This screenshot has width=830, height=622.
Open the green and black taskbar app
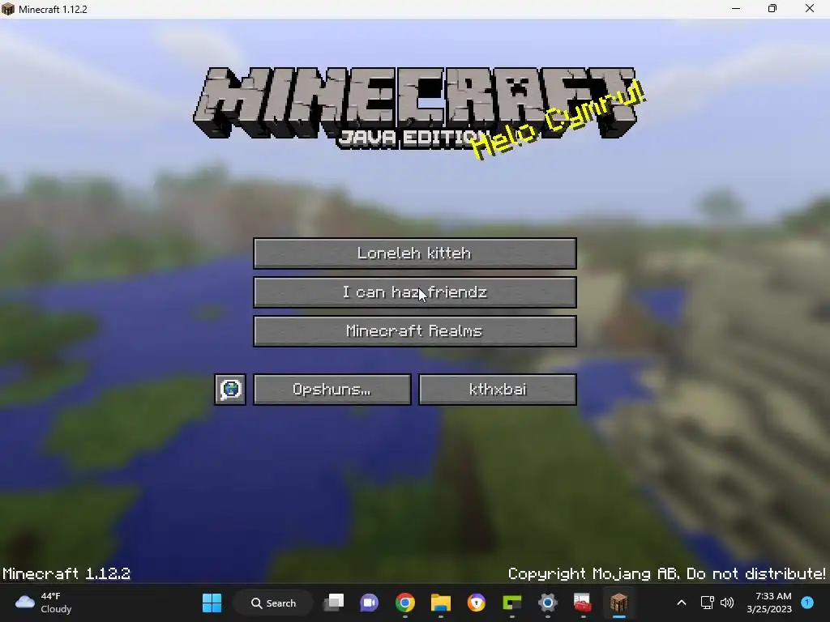[512, 603]
